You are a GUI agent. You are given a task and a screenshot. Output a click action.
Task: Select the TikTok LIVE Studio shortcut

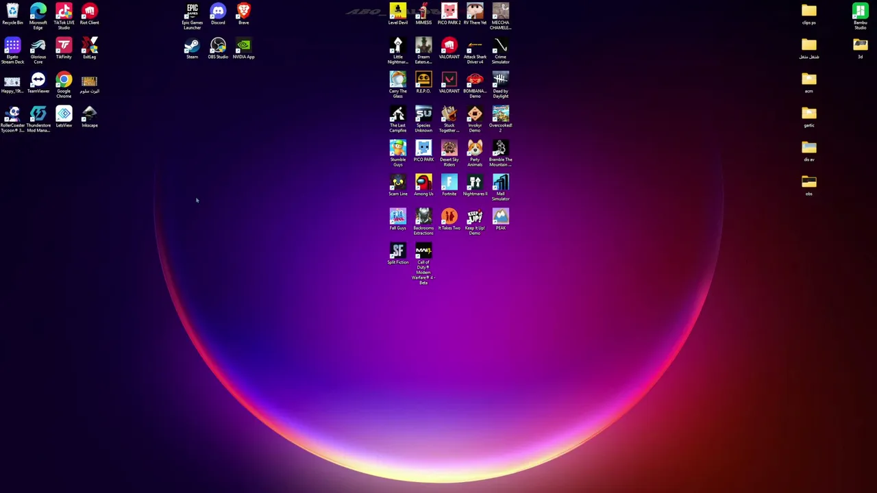click(x=64, y=16)
